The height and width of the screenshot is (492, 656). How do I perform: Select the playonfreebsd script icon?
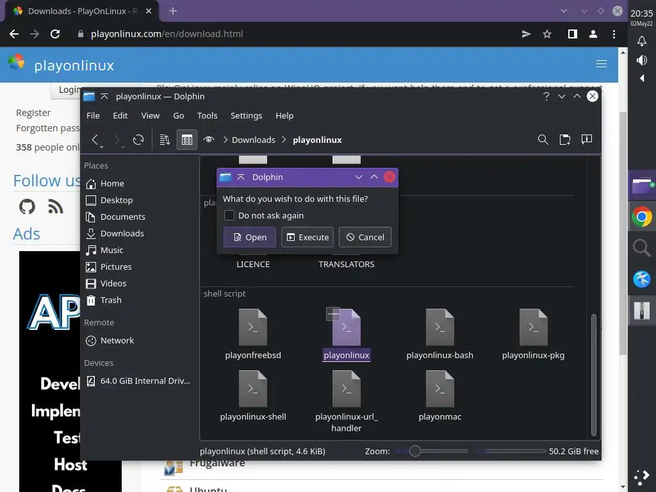coord(252,327)
